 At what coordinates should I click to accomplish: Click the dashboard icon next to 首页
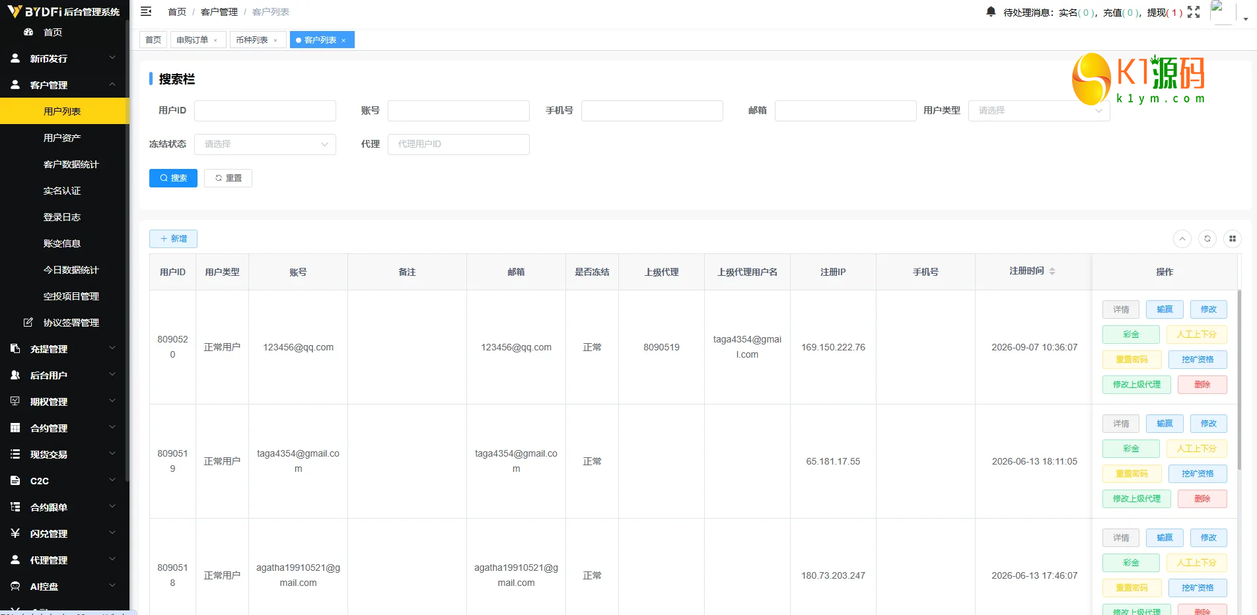[28, 32]
